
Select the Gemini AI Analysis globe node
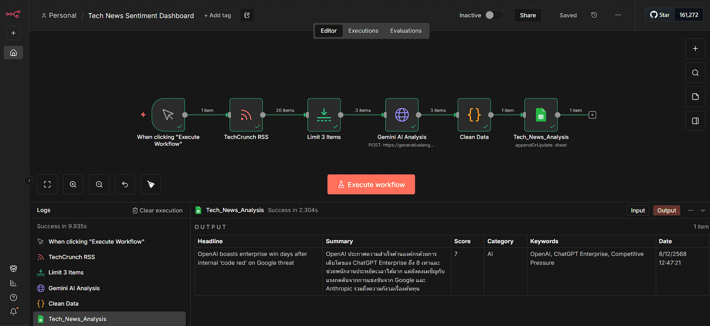point(402,115)
